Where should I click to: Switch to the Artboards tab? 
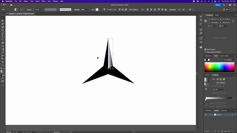[x=208, y=110]
